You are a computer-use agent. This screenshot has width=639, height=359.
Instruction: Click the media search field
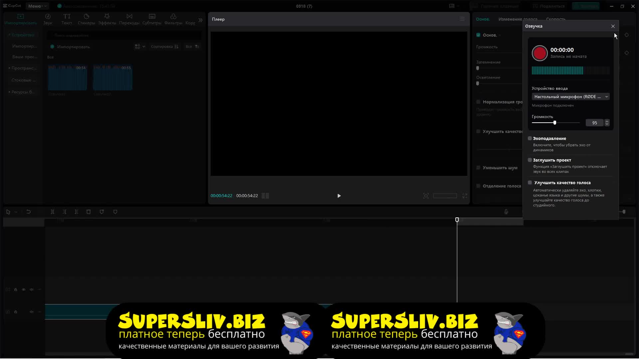pyautogui.click(x=124, y=35)
